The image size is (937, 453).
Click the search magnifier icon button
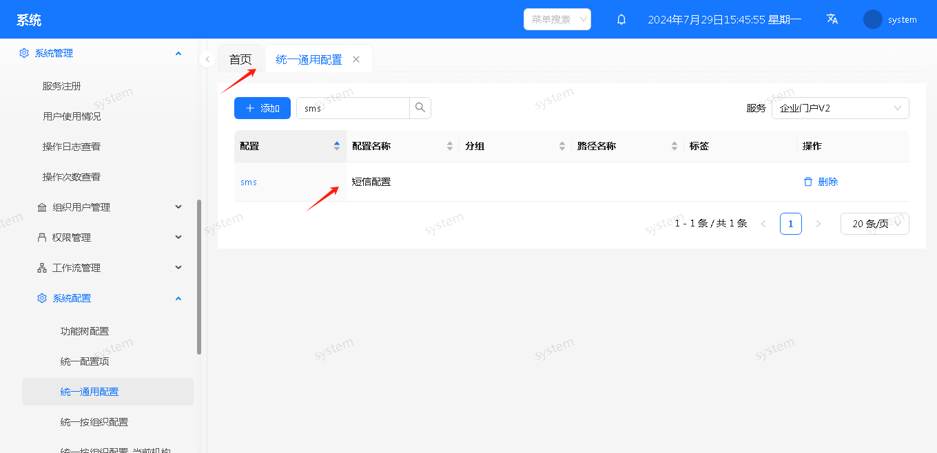pos(420,108)
